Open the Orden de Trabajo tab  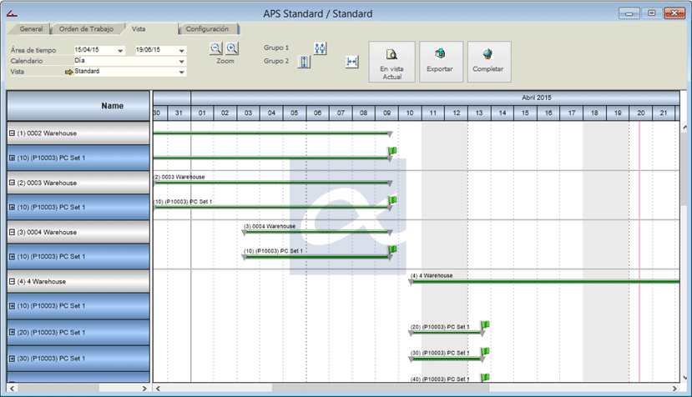86,29
